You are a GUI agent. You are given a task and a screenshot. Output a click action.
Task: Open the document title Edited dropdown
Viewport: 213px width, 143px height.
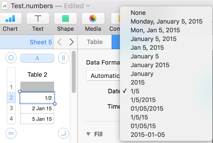(x=88, y=6)
